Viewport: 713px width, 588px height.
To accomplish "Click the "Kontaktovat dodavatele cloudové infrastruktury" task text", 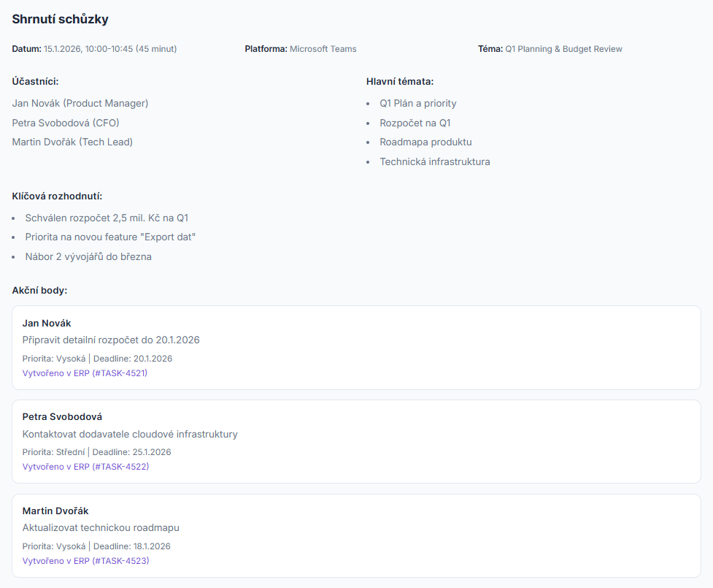I will pos(130,434).
